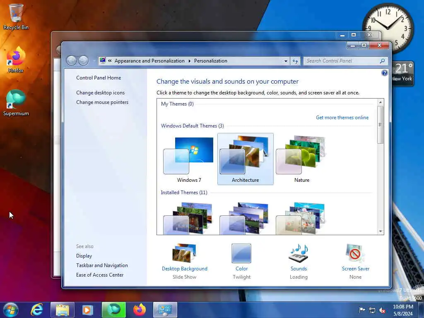Select the Control Panel taskbar button
The width and height of the screenshot is (424, 318).
pyautogui.click(x=165, y=310)
